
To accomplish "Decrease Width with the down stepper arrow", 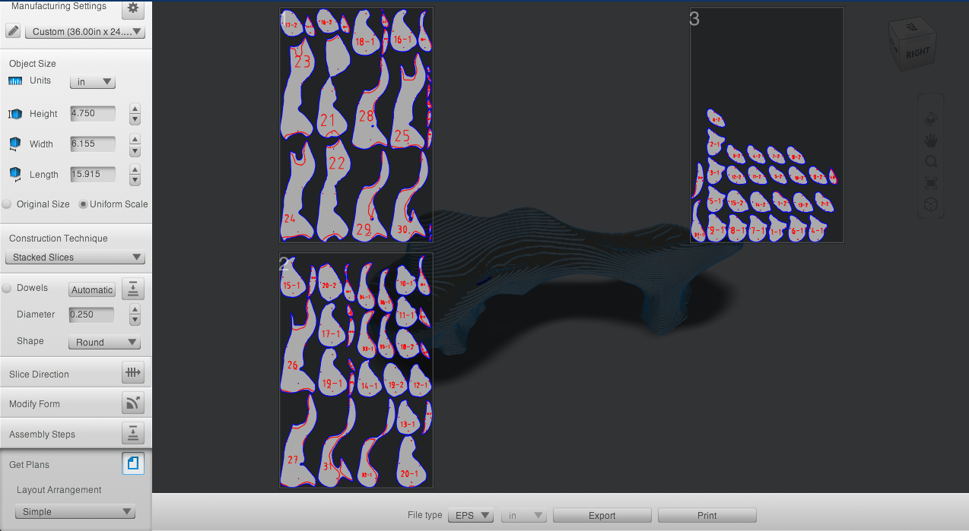I will click(x=135, y=150).
